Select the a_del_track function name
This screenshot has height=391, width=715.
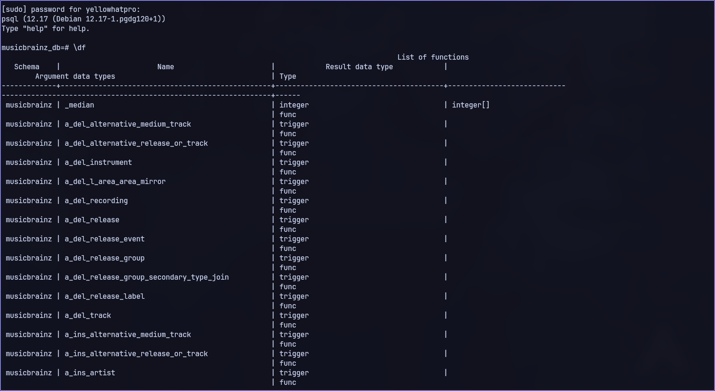pos(88,316)
